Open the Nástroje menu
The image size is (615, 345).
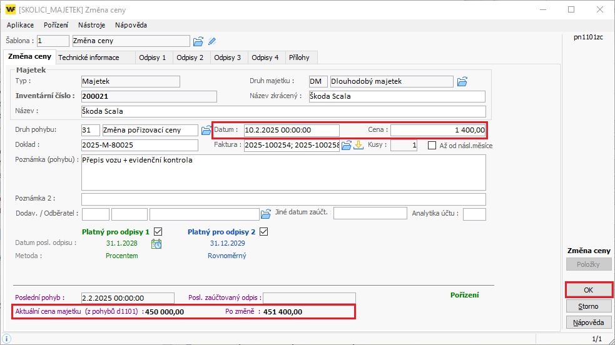[x=91, y=25]
